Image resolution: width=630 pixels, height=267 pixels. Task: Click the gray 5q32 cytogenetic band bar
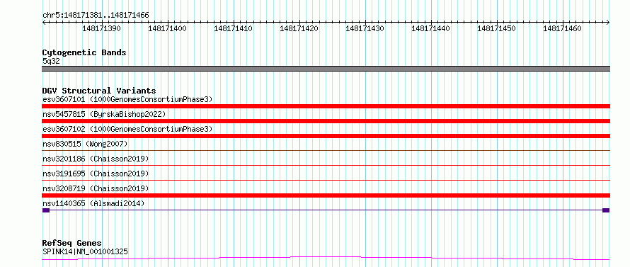[x=326, y=69]
